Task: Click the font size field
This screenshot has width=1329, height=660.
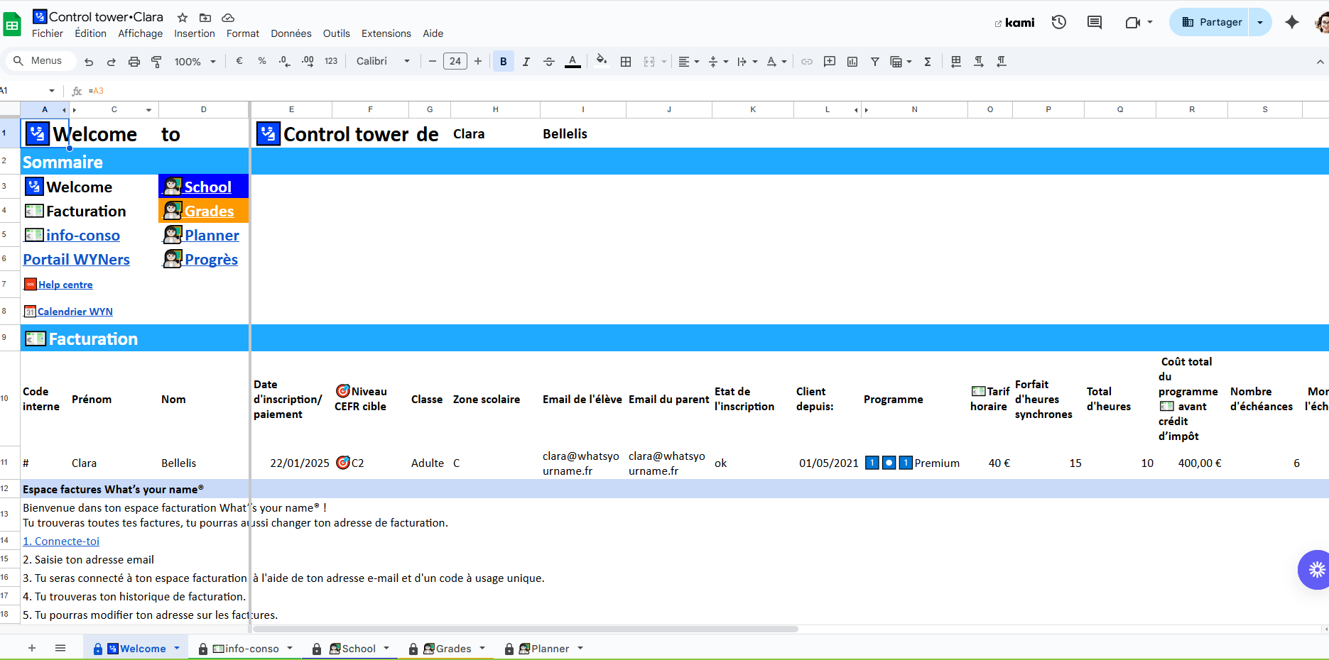Action: 455,61
